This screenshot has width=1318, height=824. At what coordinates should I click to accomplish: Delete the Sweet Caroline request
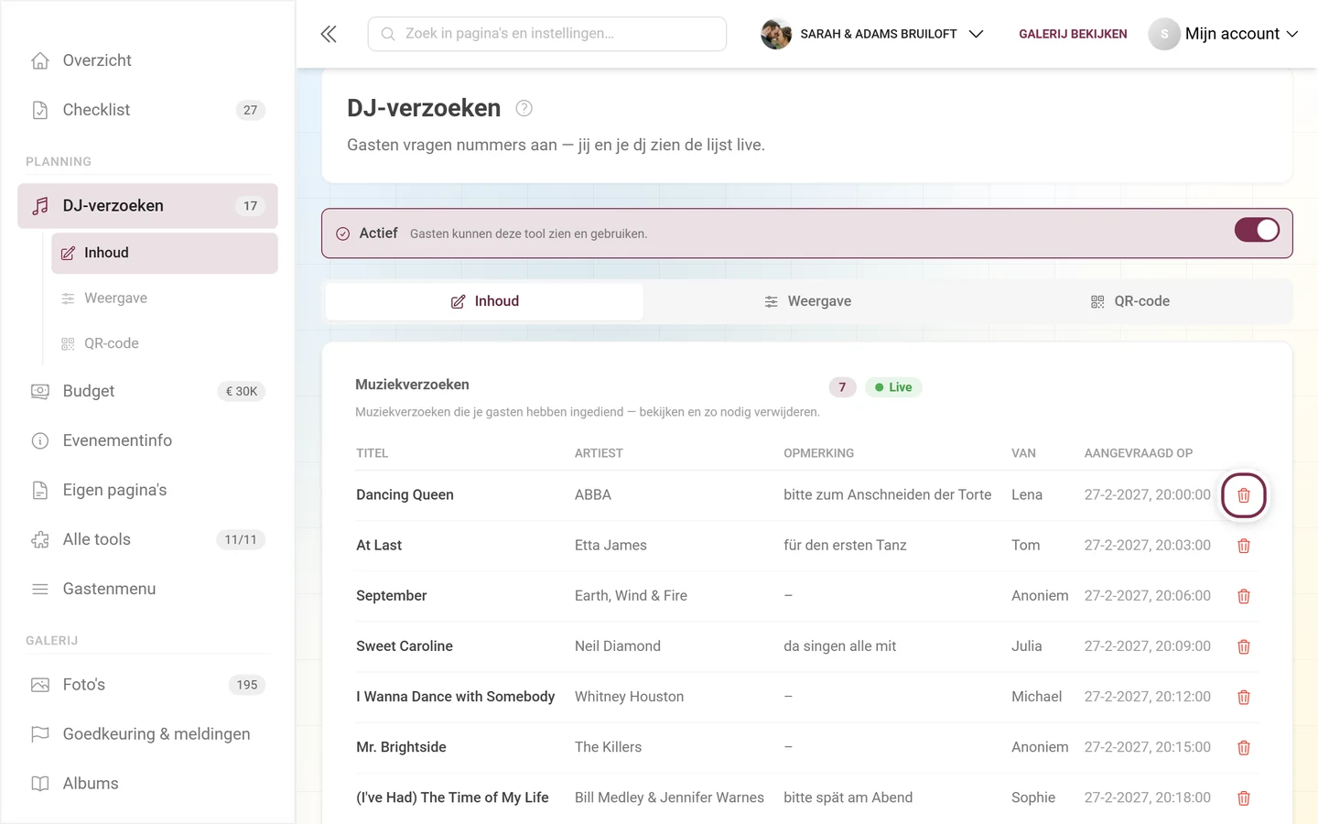point(1243,646)
